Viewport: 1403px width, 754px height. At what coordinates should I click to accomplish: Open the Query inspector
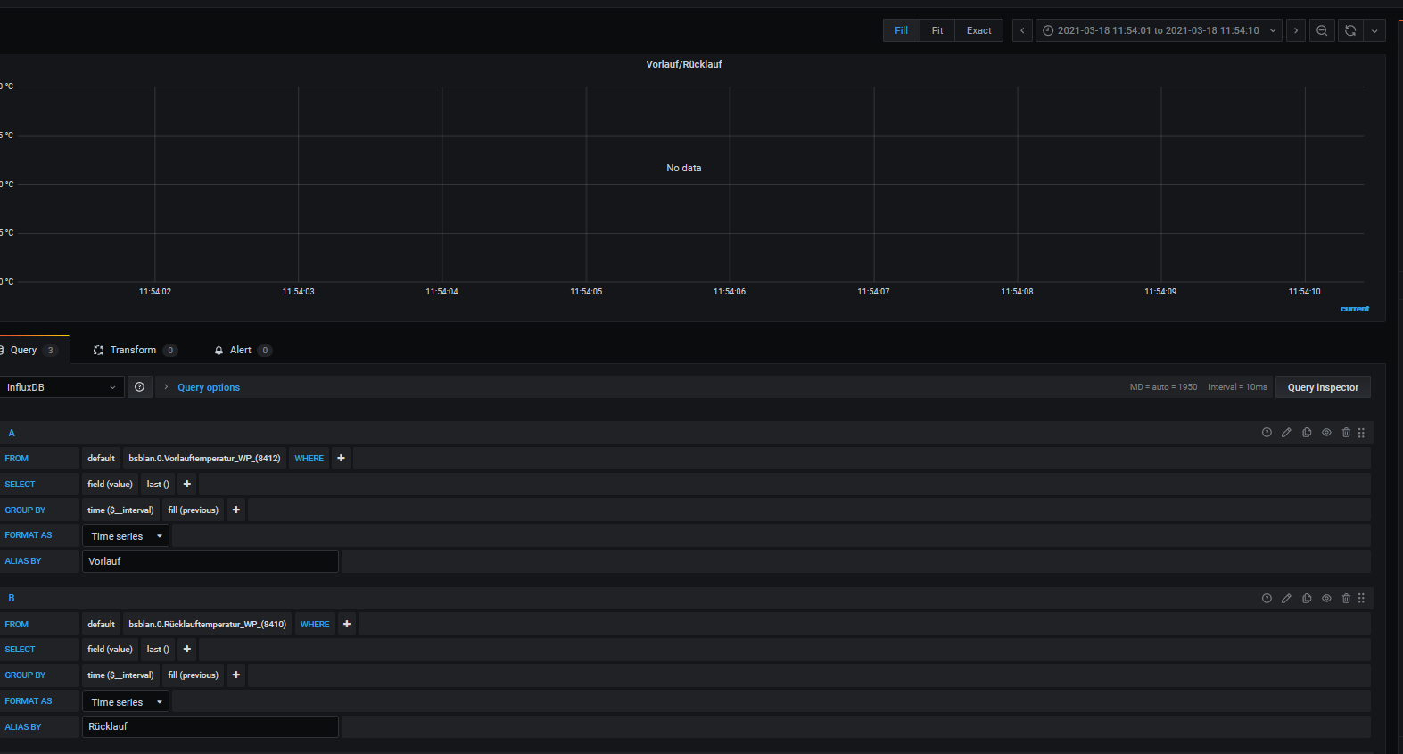(1323, 387)
